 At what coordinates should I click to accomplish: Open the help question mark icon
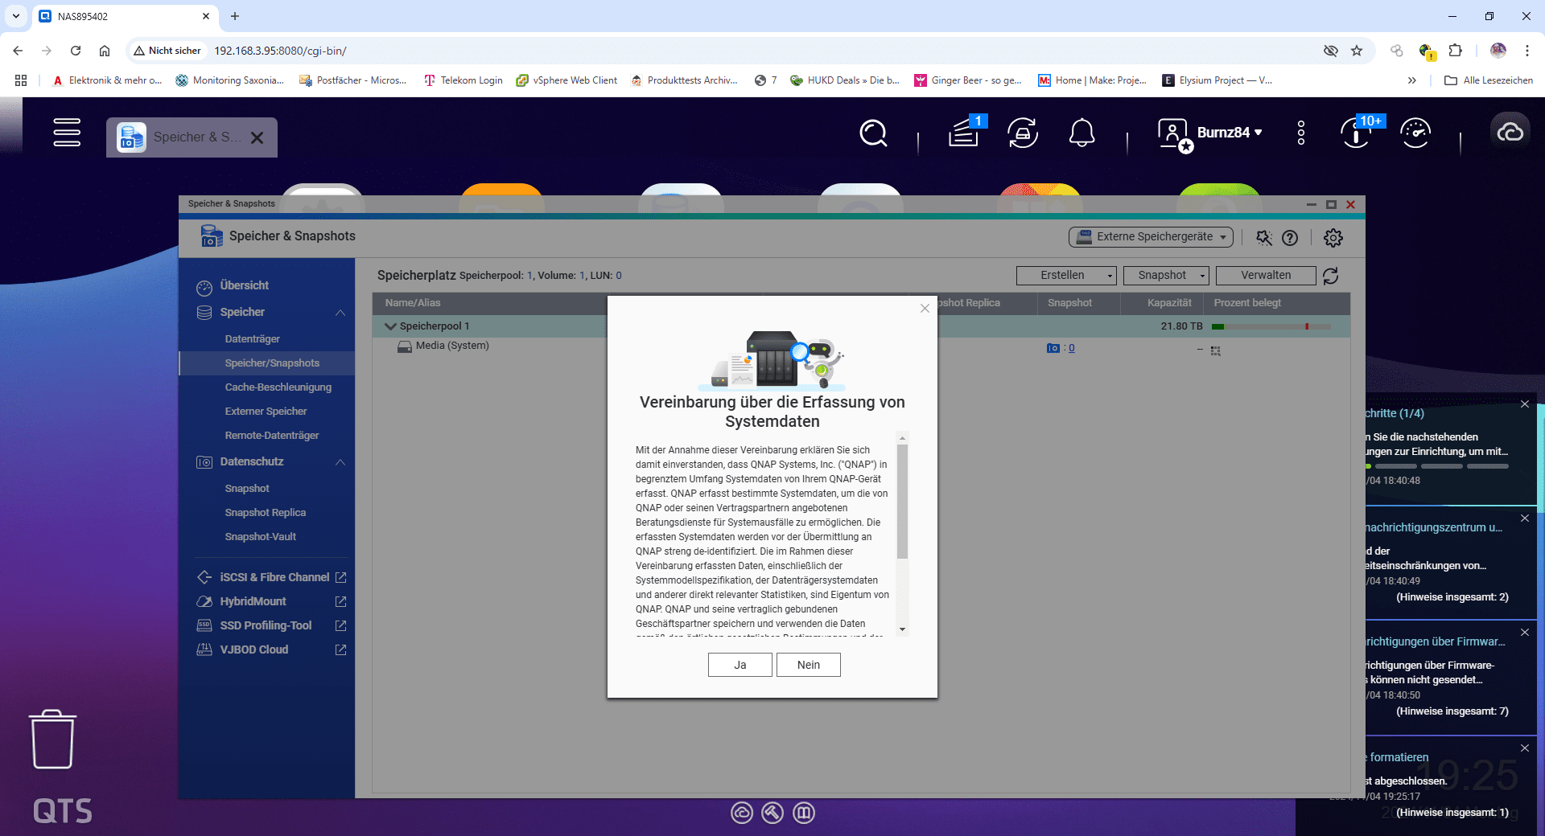coord(1290,238)
